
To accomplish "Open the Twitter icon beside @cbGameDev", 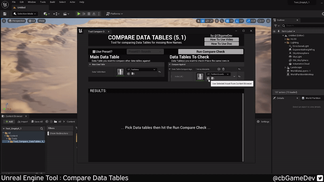I will pyautogui.click(x=320, y=178).
